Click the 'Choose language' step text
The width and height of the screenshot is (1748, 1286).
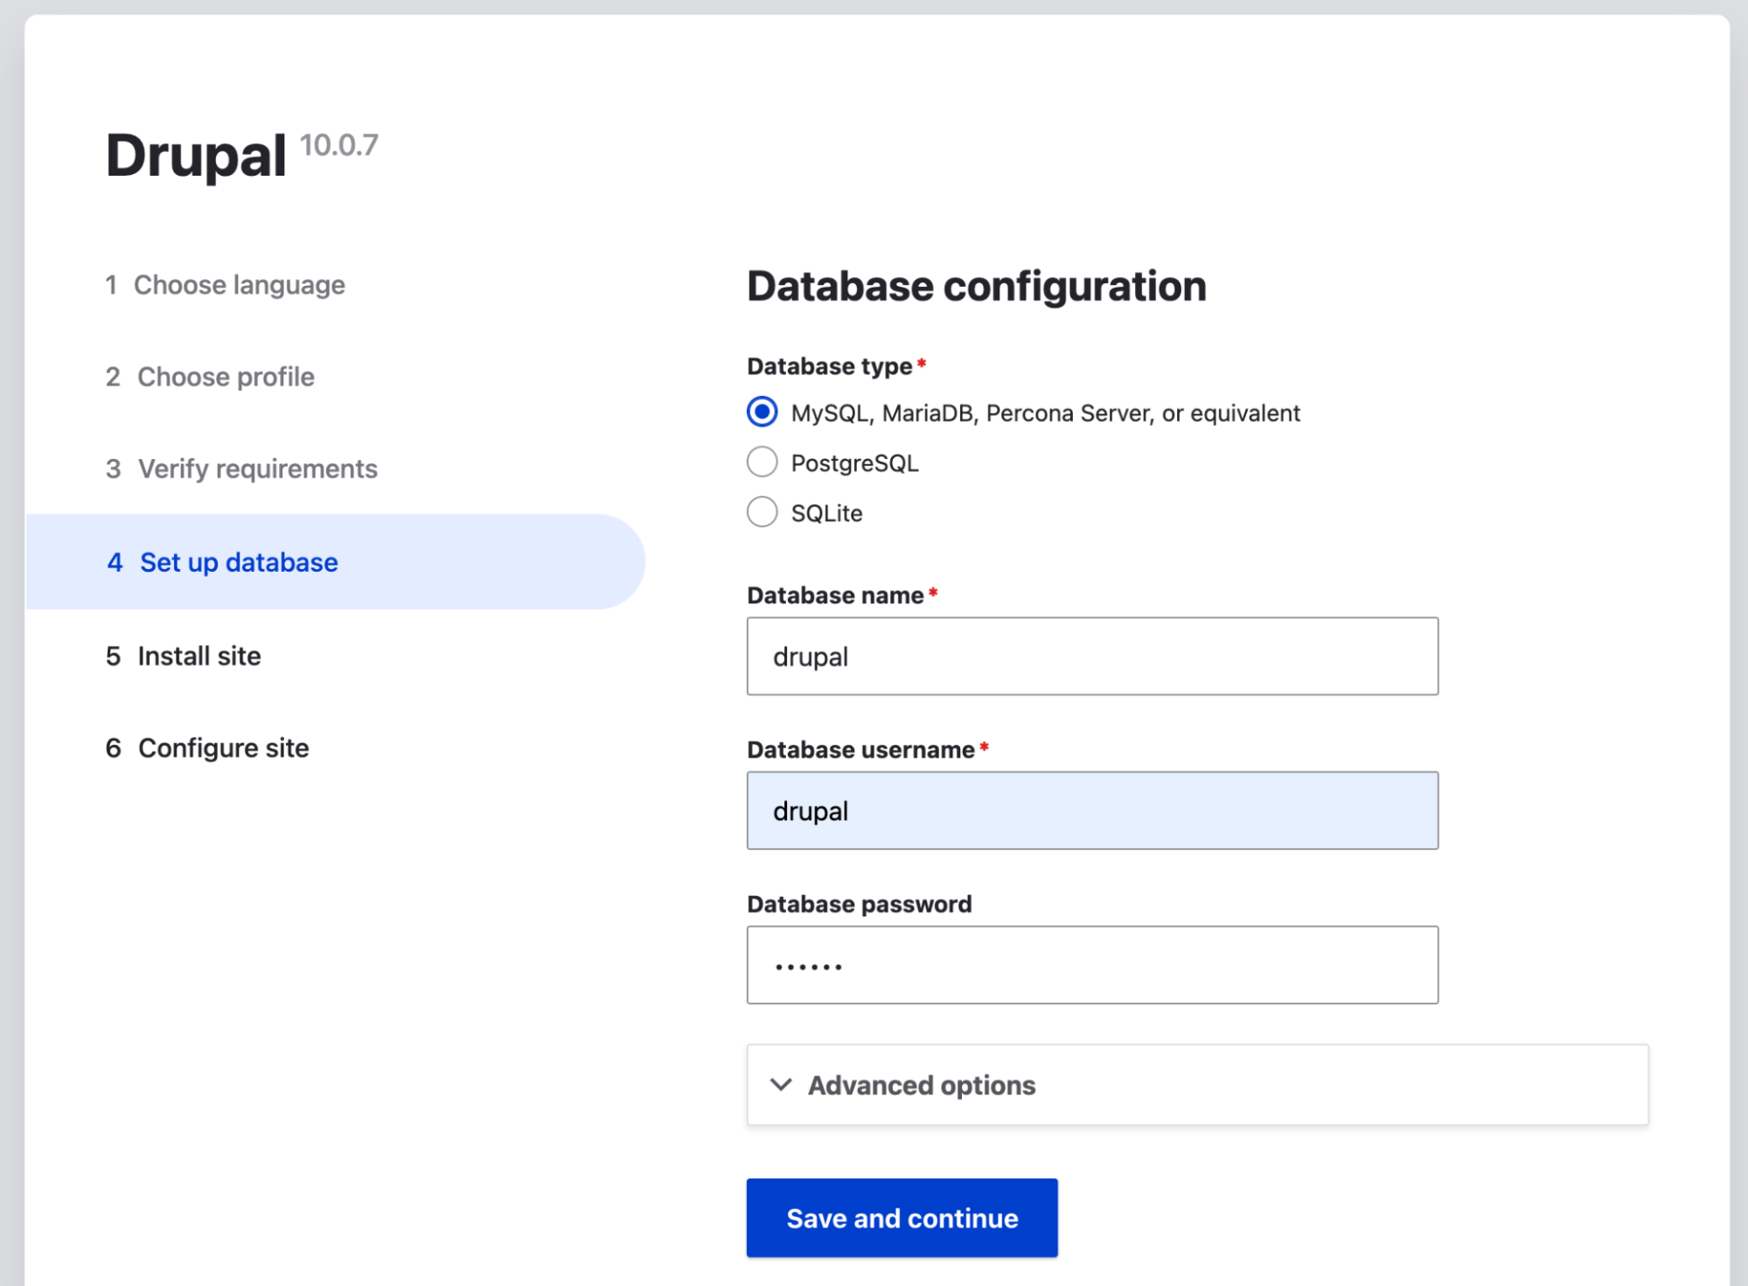coord(239,285)
